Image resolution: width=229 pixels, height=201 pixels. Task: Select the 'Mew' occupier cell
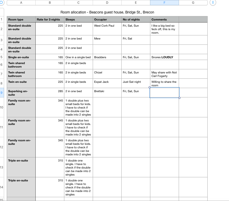pyautogui.click(x=107, y=40)
